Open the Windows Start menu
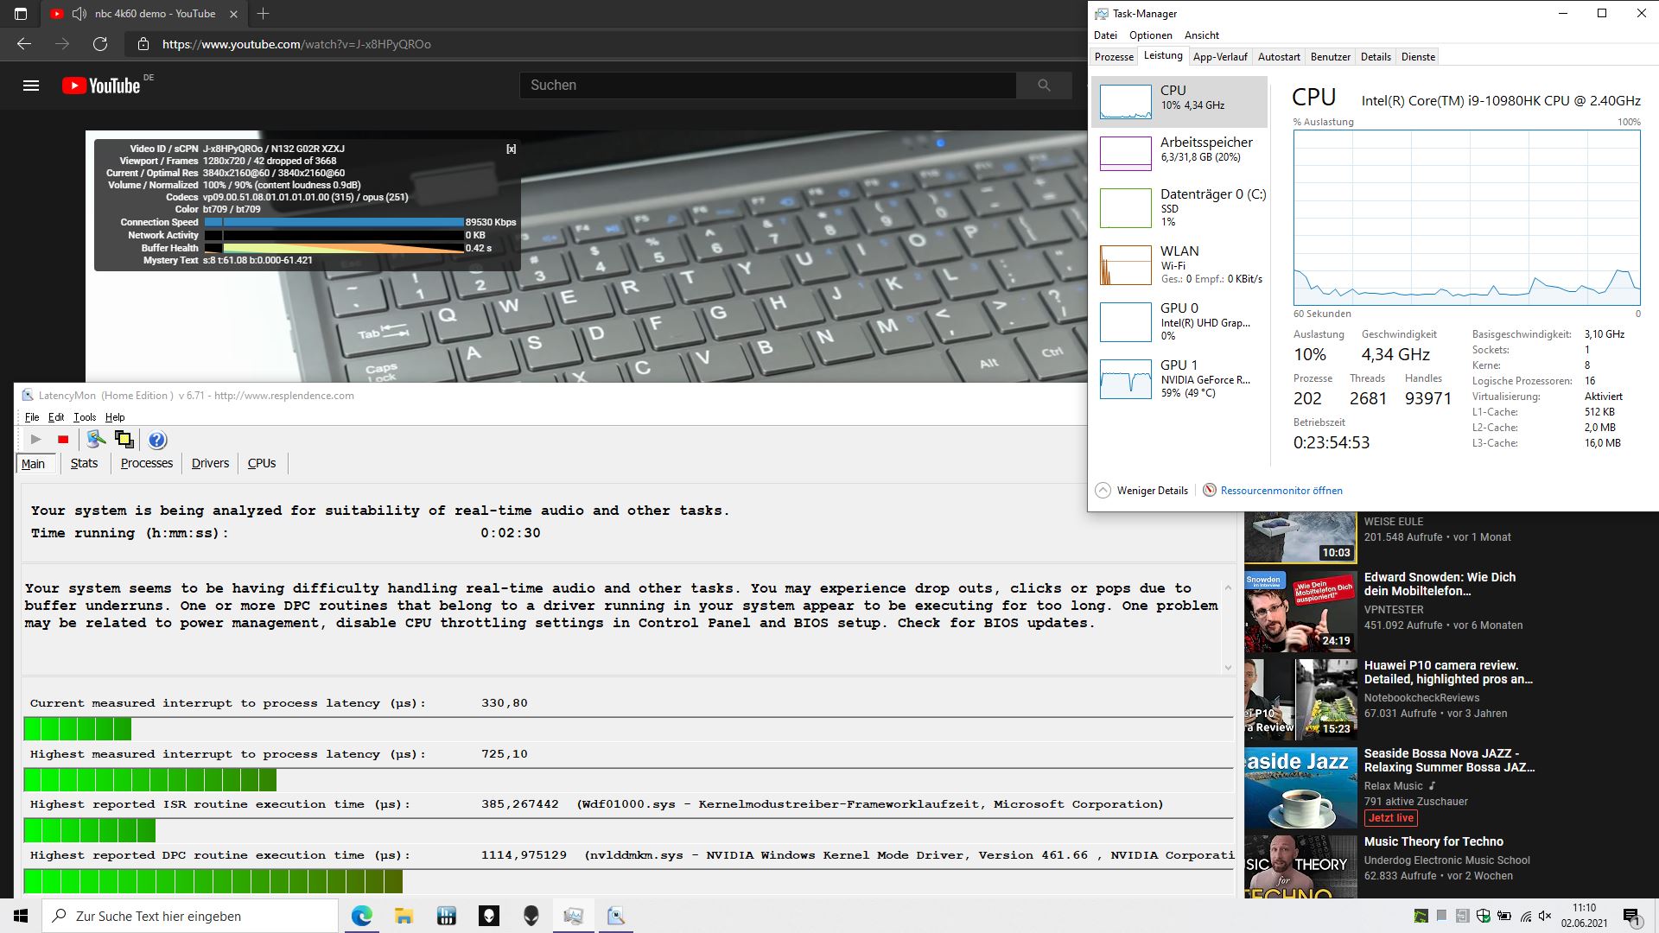 click(x=21, y=916)
